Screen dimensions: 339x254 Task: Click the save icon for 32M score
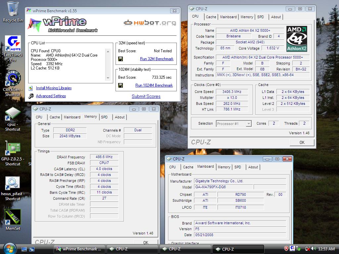(x=121, y=59)
